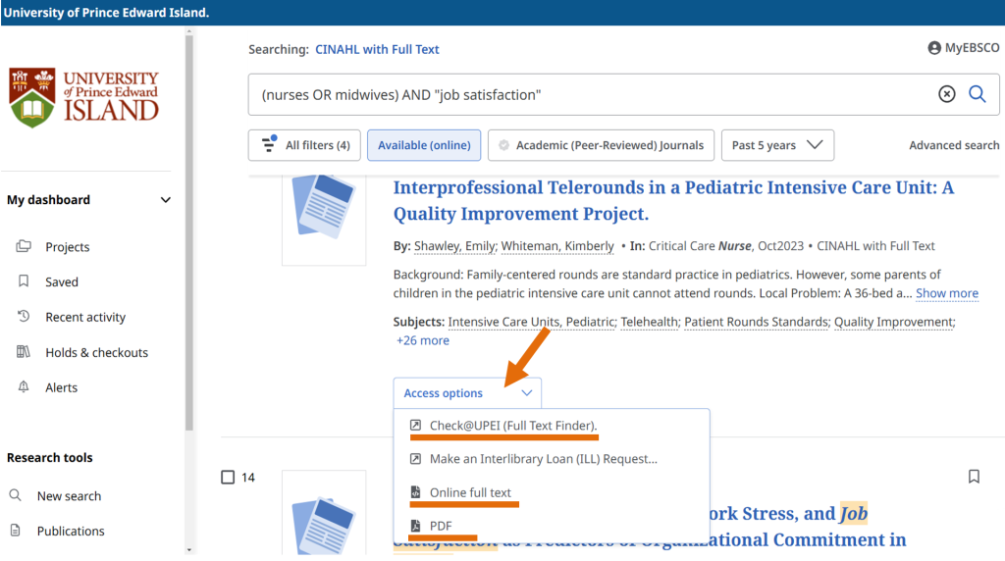Open Recent activity history icon

(x=24, y=317)
